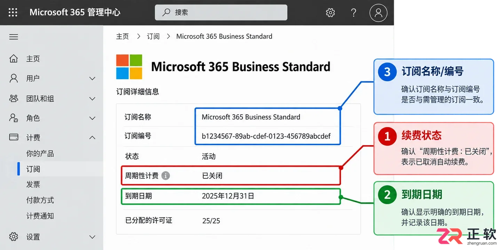This screenshot has width=501, height=250.
Task: Click Microsoft 365 Business Standard breadcrumb
Action: [224, 36]
